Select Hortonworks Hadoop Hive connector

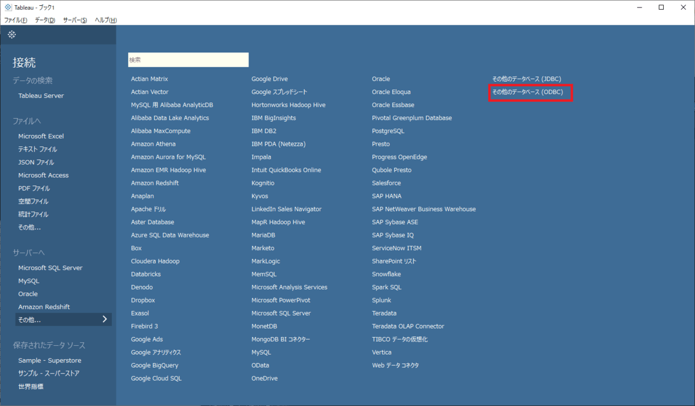pyautogui.click(x=288, y=105)
